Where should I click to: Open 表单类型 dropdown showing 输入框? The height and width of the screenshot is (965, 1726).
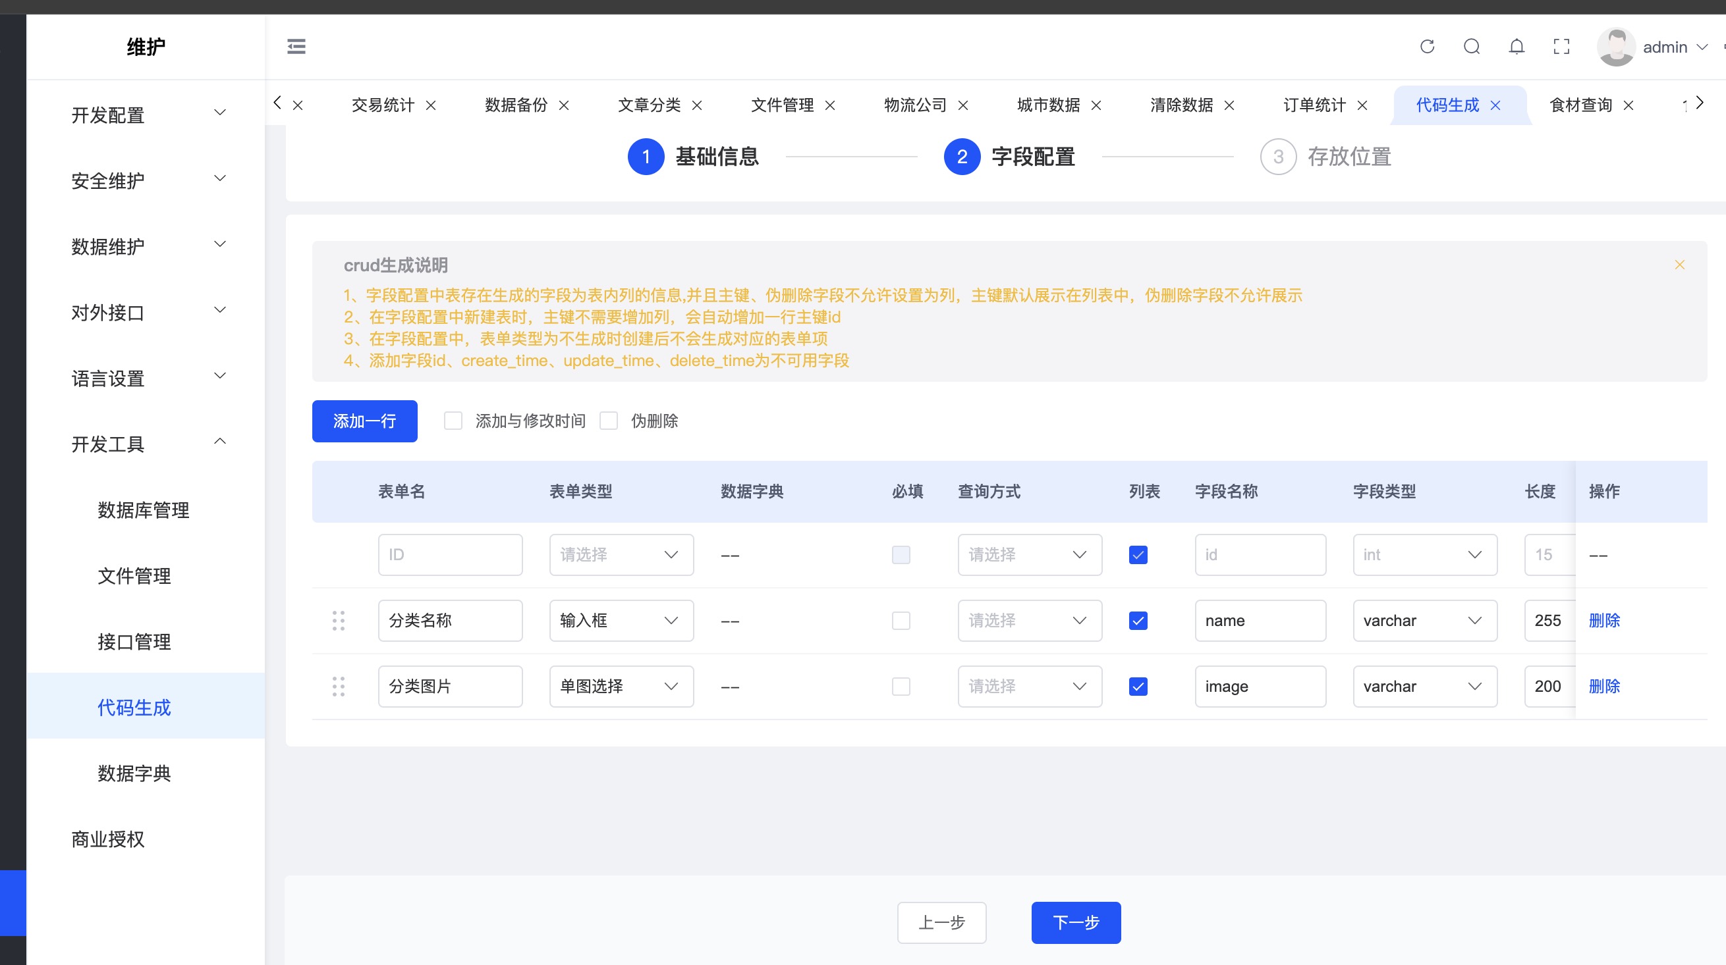click(x=622, y=621)
